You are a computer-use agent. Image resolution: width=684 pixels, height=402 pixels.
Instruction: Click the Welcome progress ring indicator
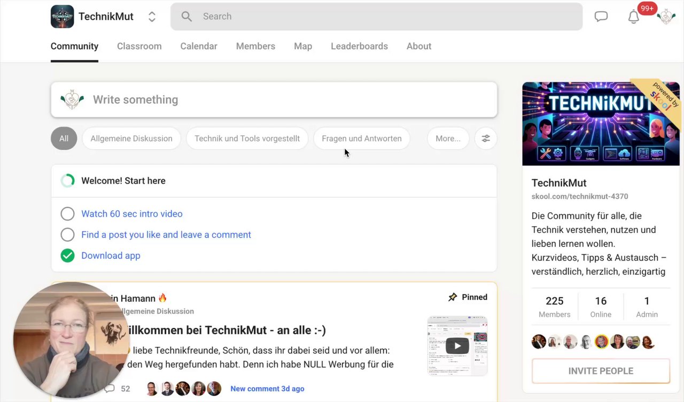pos(68,181)
